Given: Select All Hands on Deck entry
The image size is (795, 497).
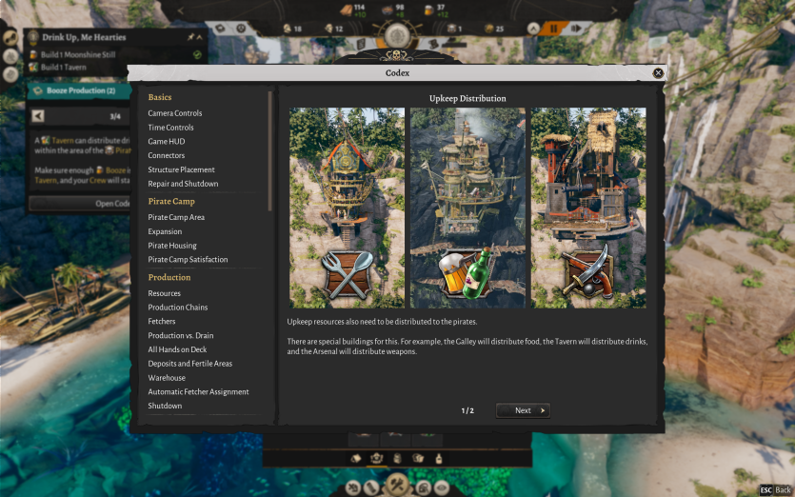Looking at the screenshot, I should tap(177, 349).
